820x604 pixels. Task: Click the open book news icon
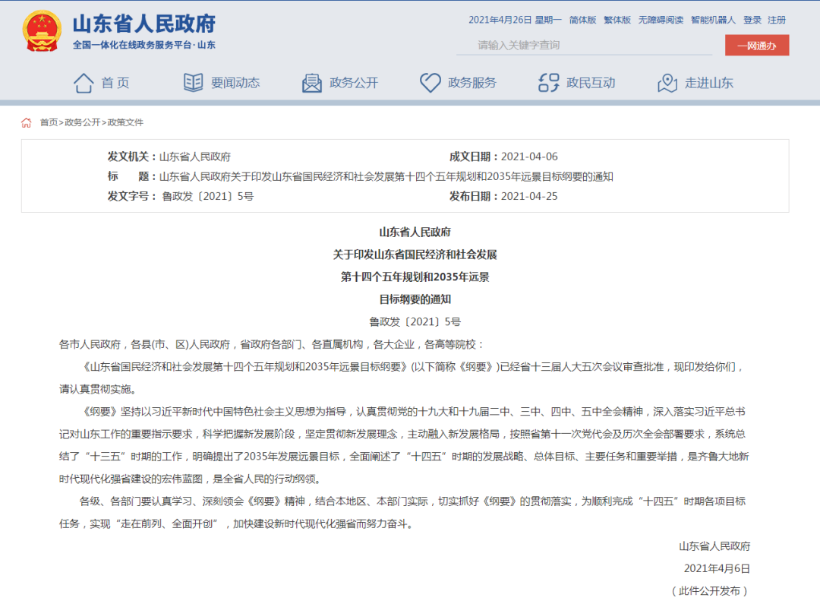coord(193,83)
